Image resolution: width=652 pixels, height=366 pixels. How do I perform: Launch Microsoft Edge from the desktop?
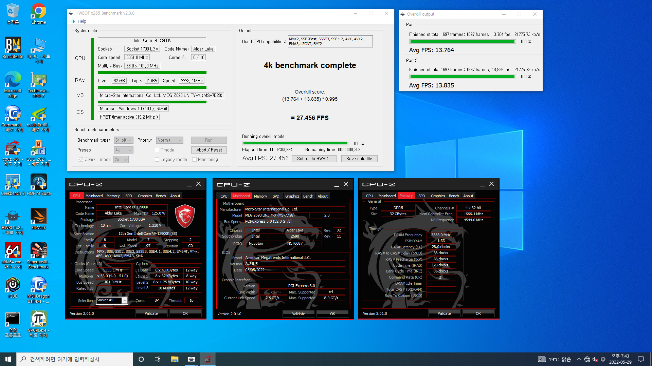pos(13,84)
